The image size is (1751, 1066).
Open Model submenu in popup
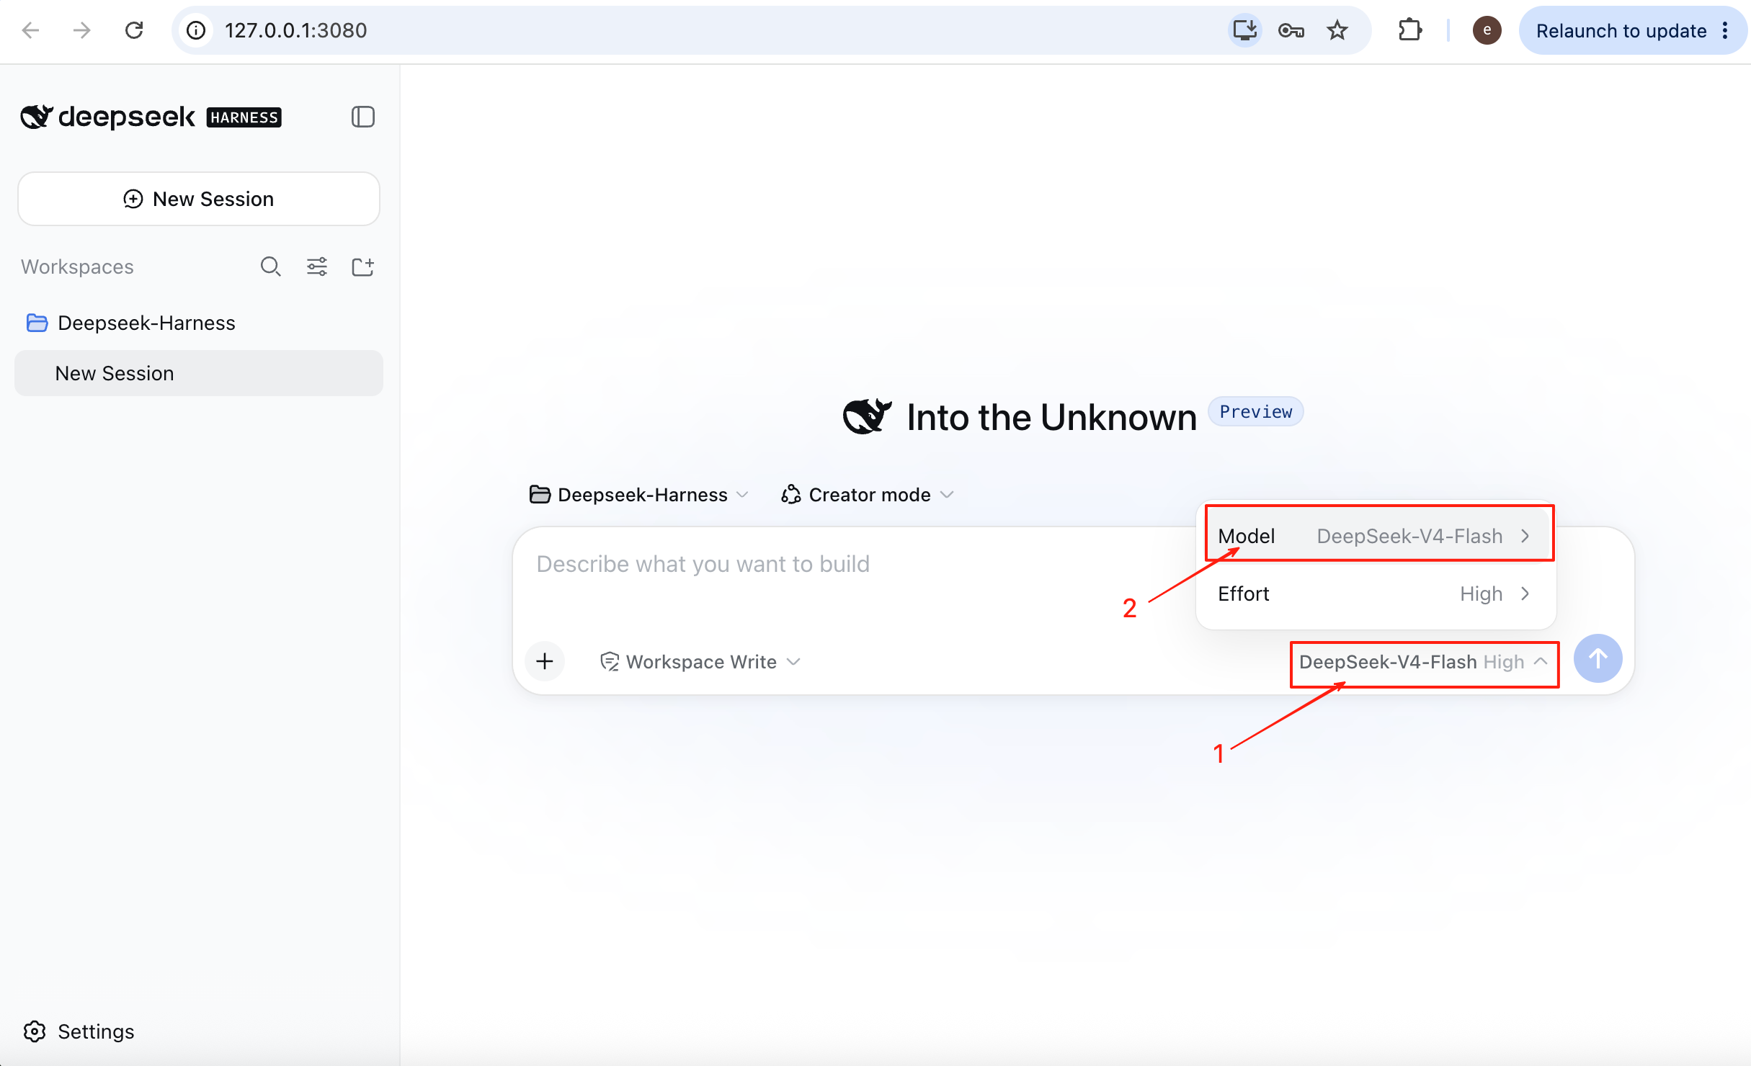click(1376, 536)
